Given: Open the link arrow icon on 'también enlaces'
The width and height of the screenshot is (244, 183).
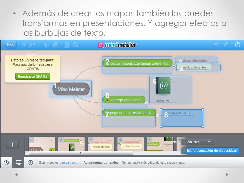Looking at the screenshot, I should click(x=189, y=113).
